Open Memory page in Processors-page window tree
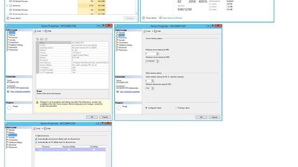Image resolution: width=298 pixels, height=167 pixels. point(11,133)
